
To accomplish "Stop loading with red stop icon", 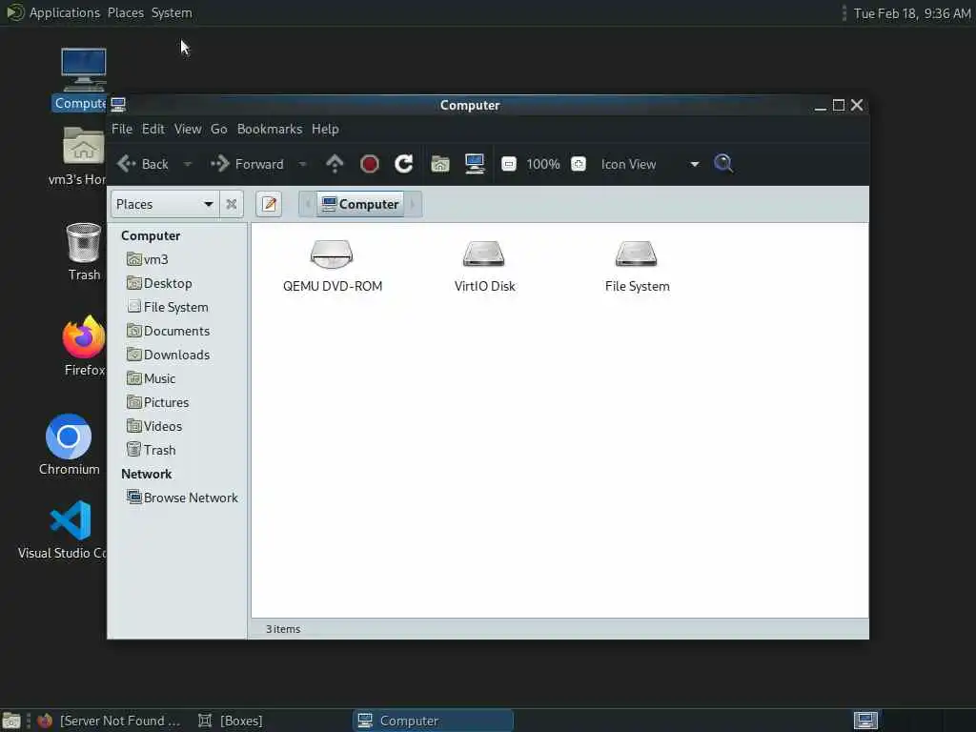I will 369,164.
